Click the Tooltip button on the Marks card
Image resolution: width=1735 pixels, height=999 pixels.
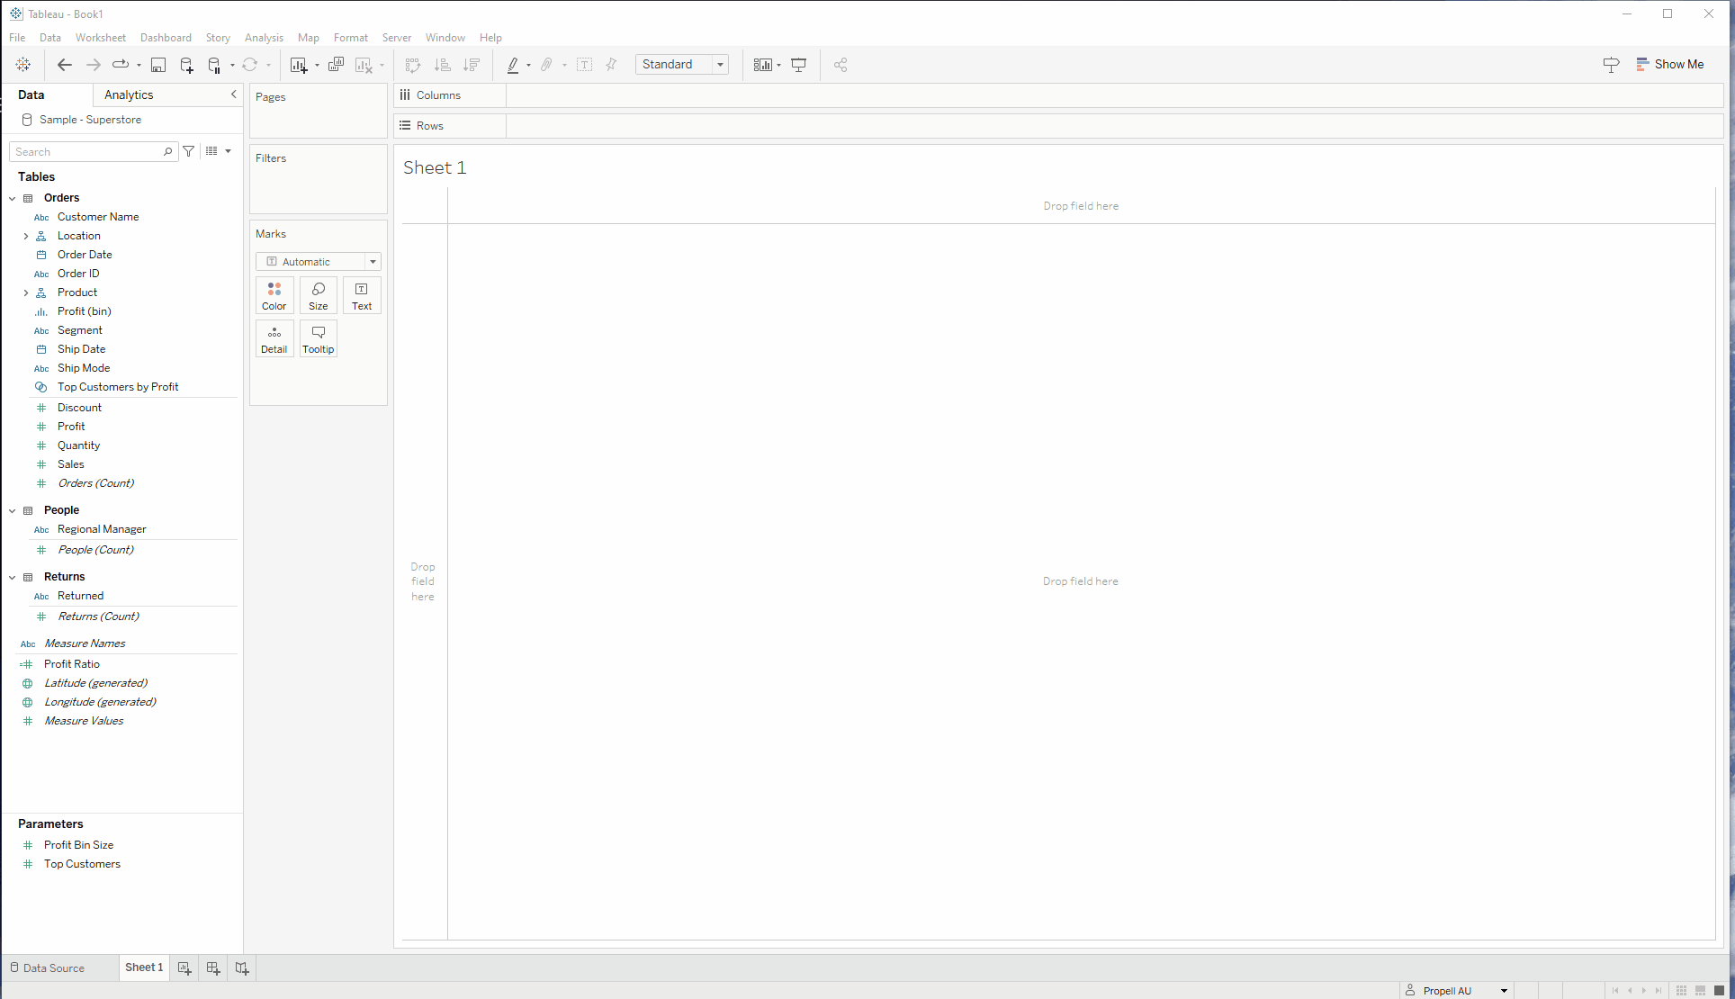click(318, 338)
